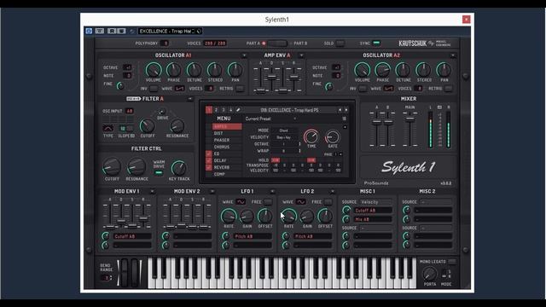
Task: Select the PHASER effect menu item
Action: (227, 140)
